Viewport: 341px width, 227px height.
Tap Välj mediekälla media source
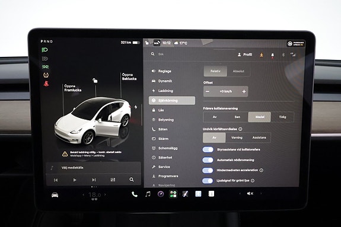pyautogui.click(x=72, y=168)
